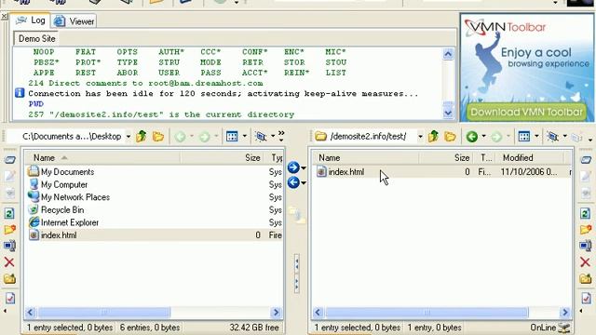Click the upper pane-collapse arrows on splitter
596x335 pixels.
pos(296,264)
